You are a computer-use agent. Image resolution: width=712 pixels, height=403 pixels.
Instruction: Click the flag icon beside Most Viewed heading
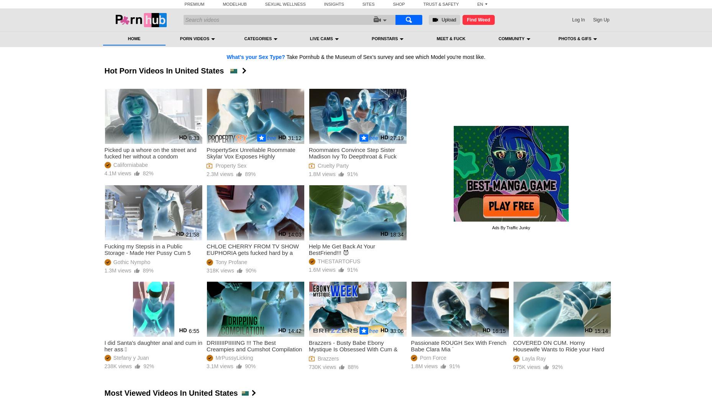(x=245, y=393)
